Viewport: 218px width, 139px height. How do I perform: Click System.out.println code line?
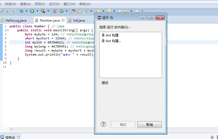(60, 55)
